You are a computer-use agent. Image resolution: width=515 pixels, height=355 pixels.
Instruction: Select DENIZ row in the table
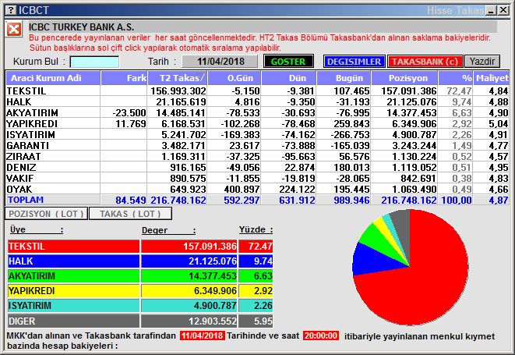pyautogui.click(x=257, y=167)
